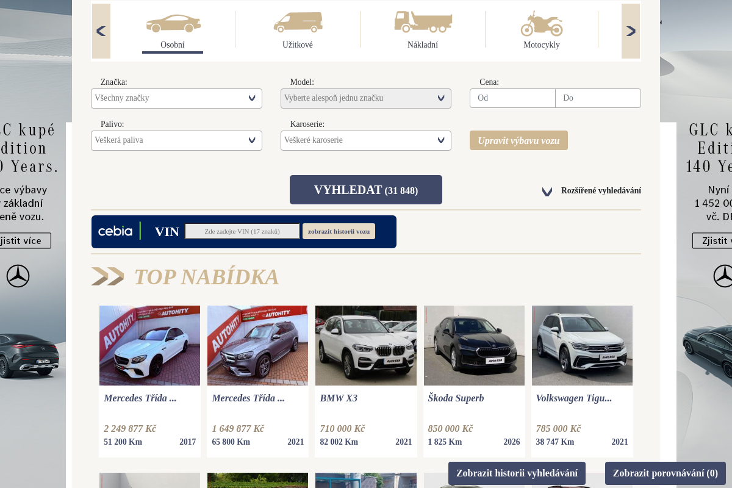
Task: Click mileage 38 747 Km
Action: (x=554, y=442)
